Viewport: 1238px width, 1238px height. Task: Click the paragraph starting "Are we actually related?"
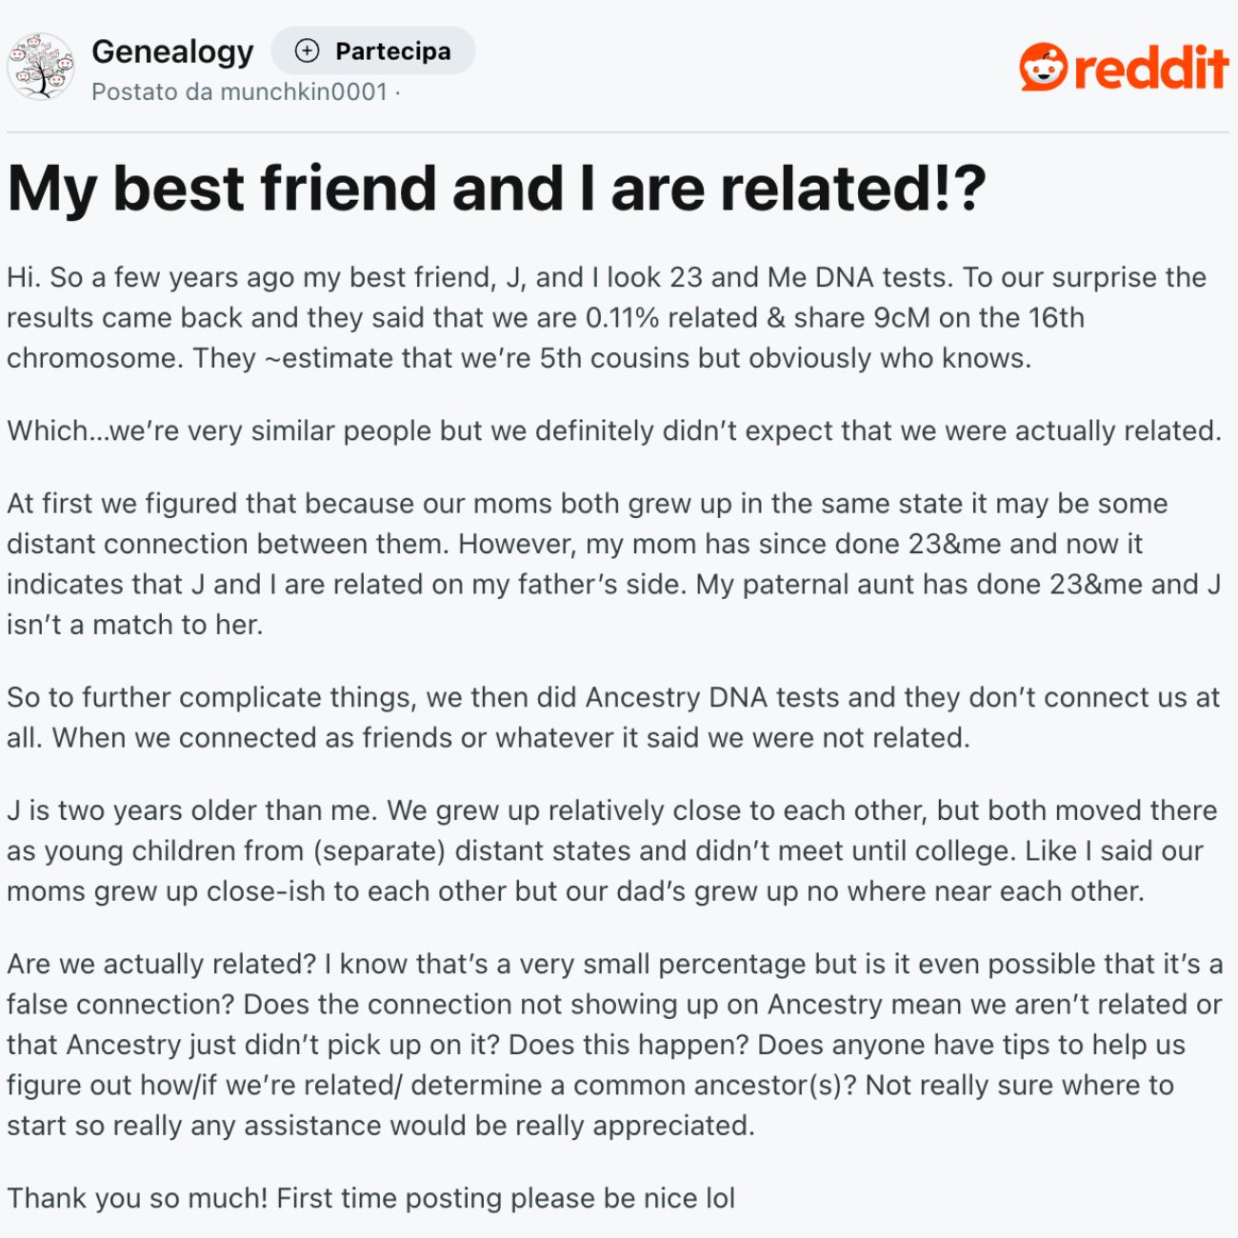pyautogui.click(x=613, y=1045)
